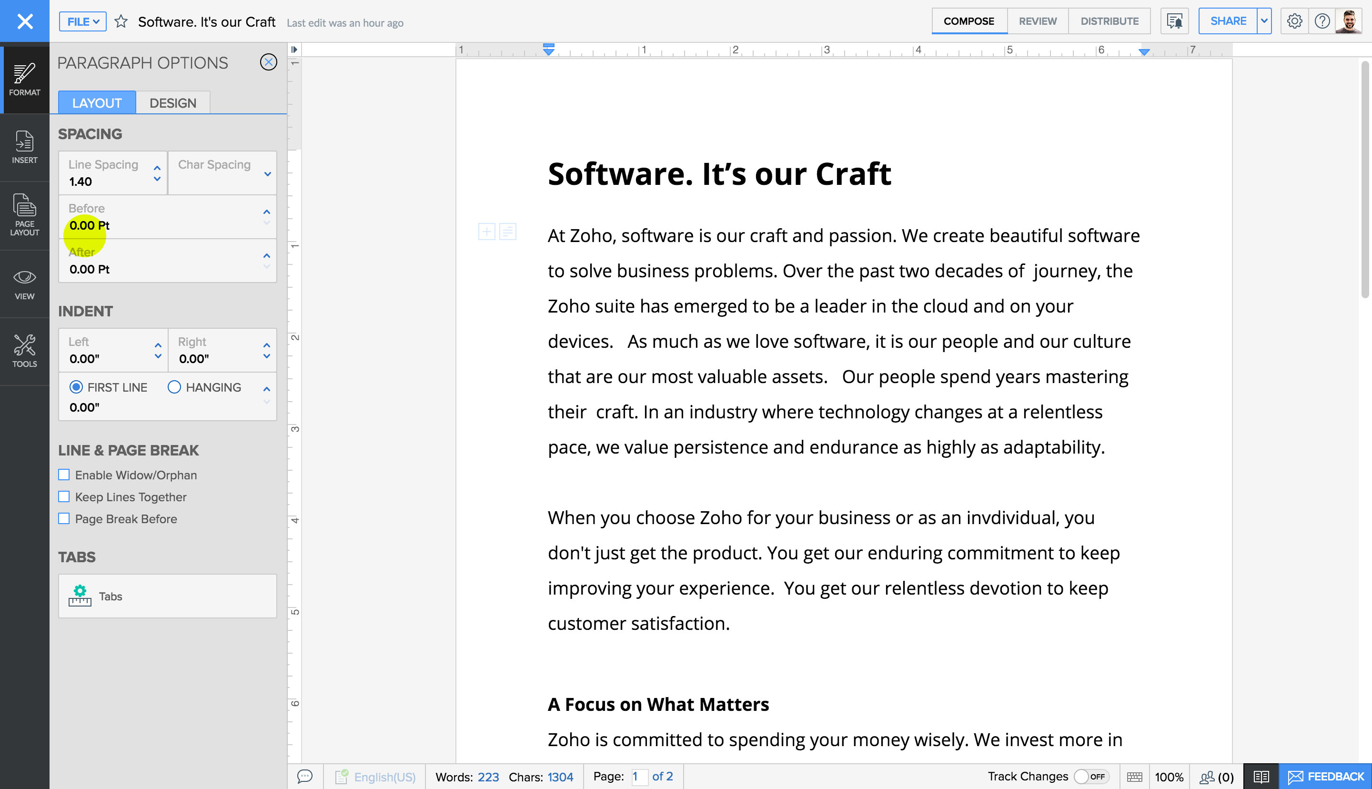Toggle Keep Lines Together checkbox
Screen dimensions: 1372x789
pyautogui.click(x=63, y=497)
